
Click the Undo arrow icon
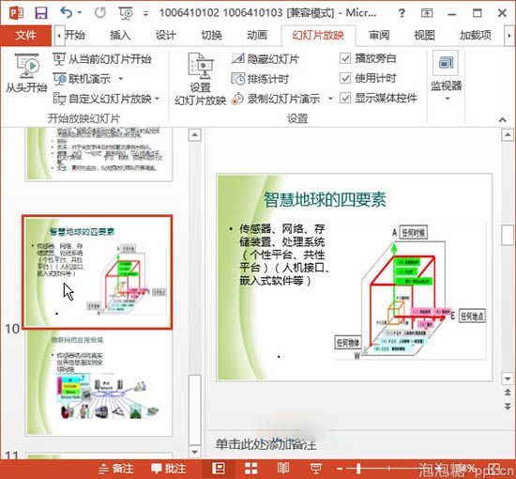67,13
